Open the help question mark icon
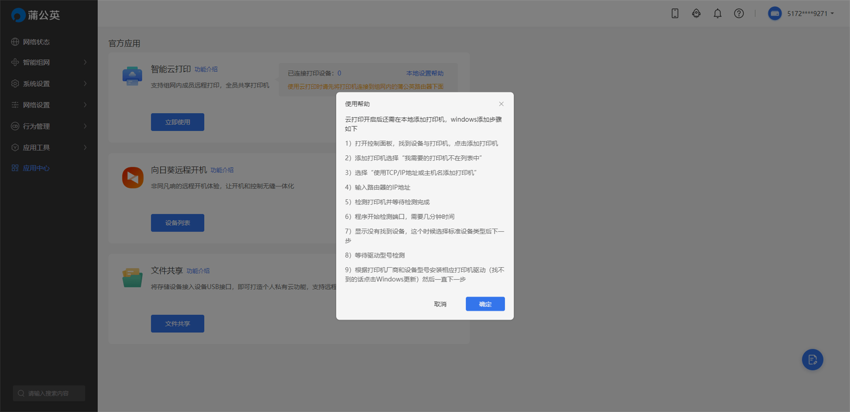This screenshot has width=850, height=412. pyautogui.click(x=739, y=13)
